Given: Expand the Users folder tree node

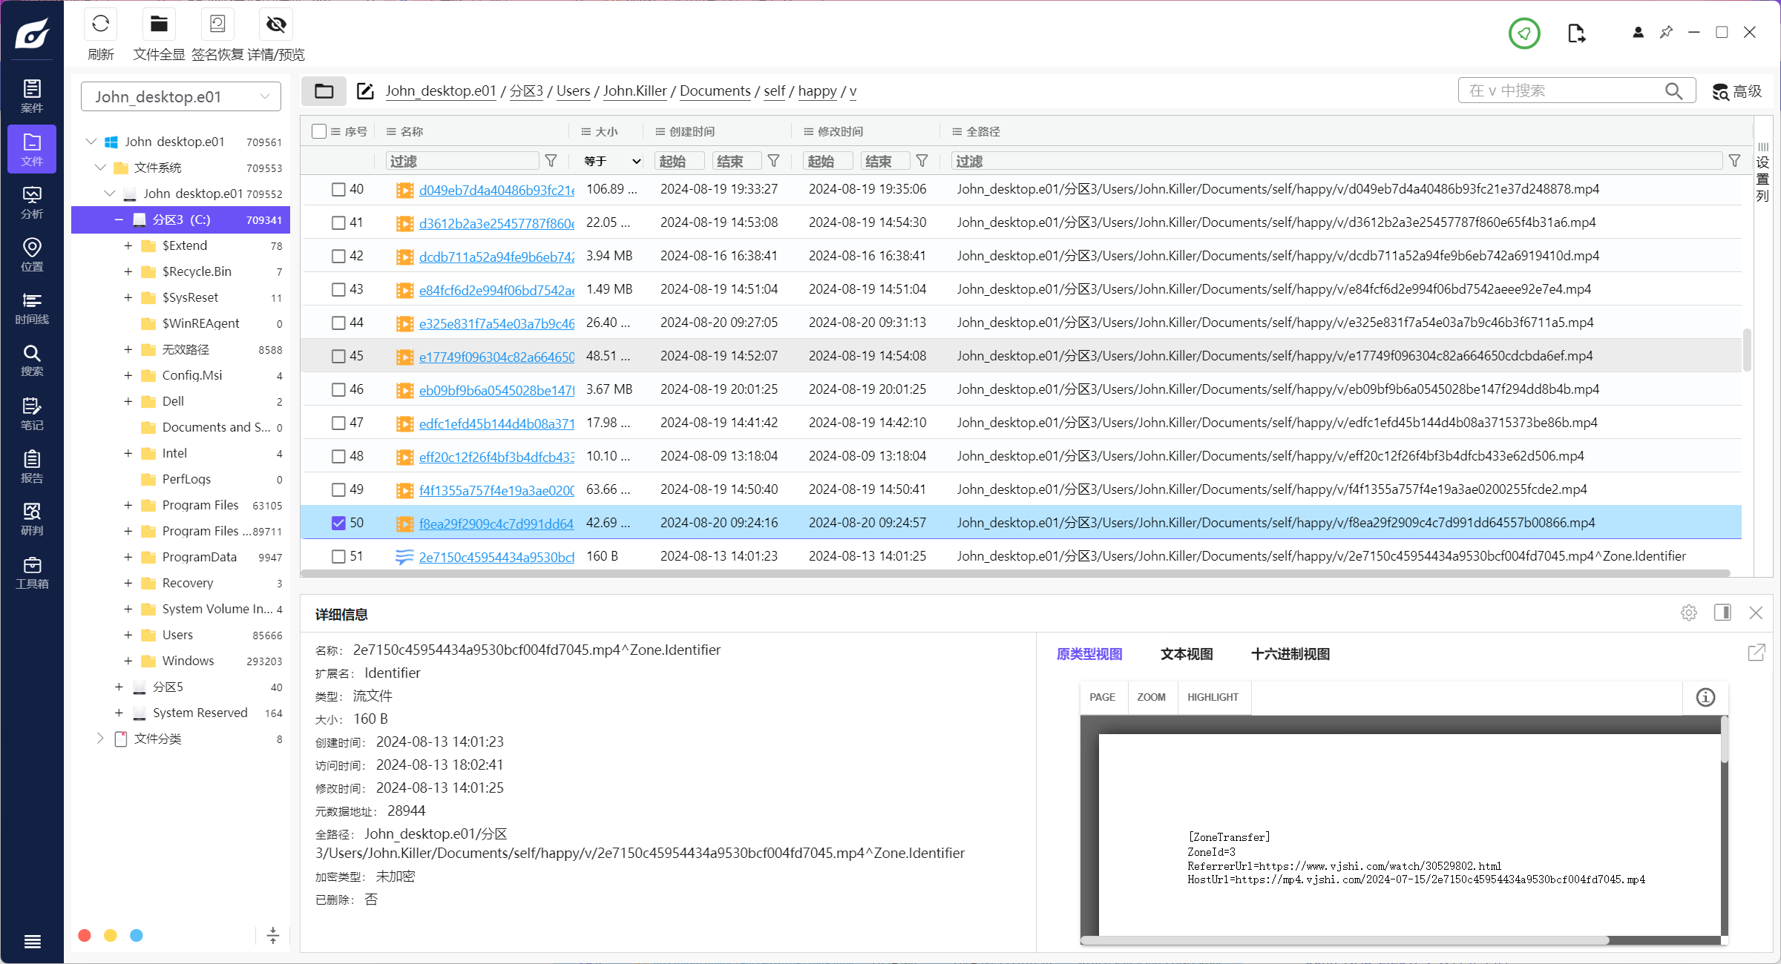Looking at the screenshot, I should point(128,635).
